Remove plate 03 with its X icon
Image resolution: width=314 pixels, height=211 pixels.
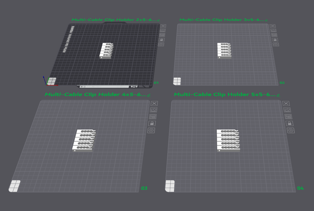(154, 103)
